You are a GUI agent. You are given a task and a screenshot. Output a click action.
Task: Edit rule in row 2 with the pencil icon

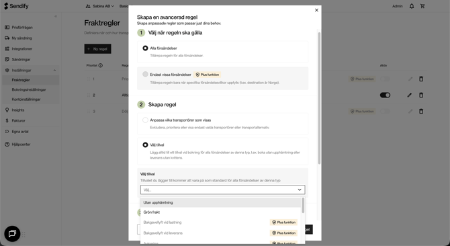click(410, 95)
